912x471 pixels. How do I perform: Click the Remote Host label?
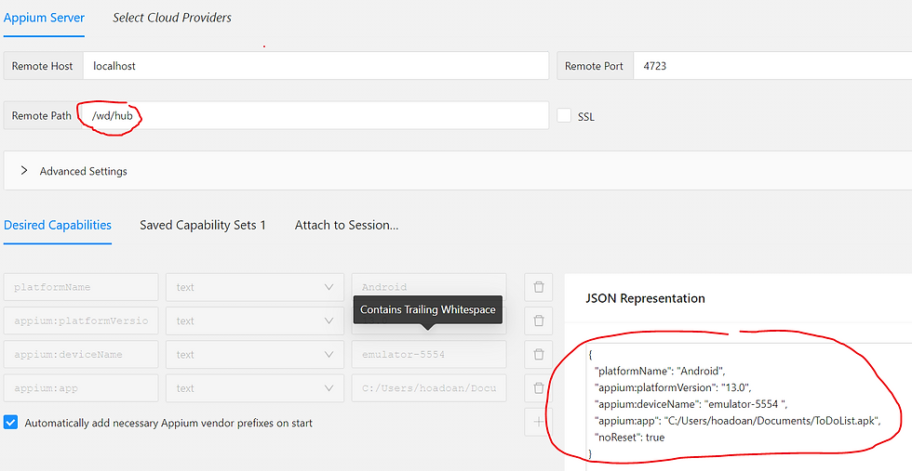coord(43,66)
